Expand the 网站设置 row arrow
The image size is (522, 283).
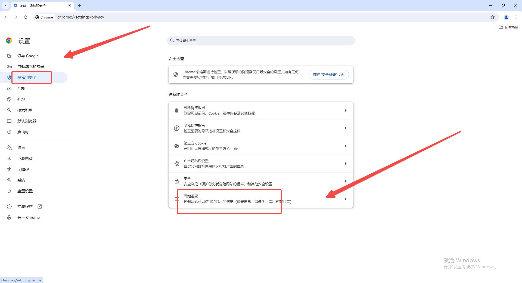(346, 199)
